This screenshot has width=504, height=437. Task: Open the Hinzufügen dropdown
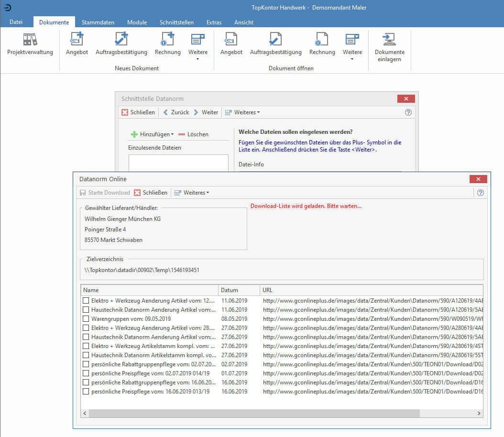pos(153,134)
